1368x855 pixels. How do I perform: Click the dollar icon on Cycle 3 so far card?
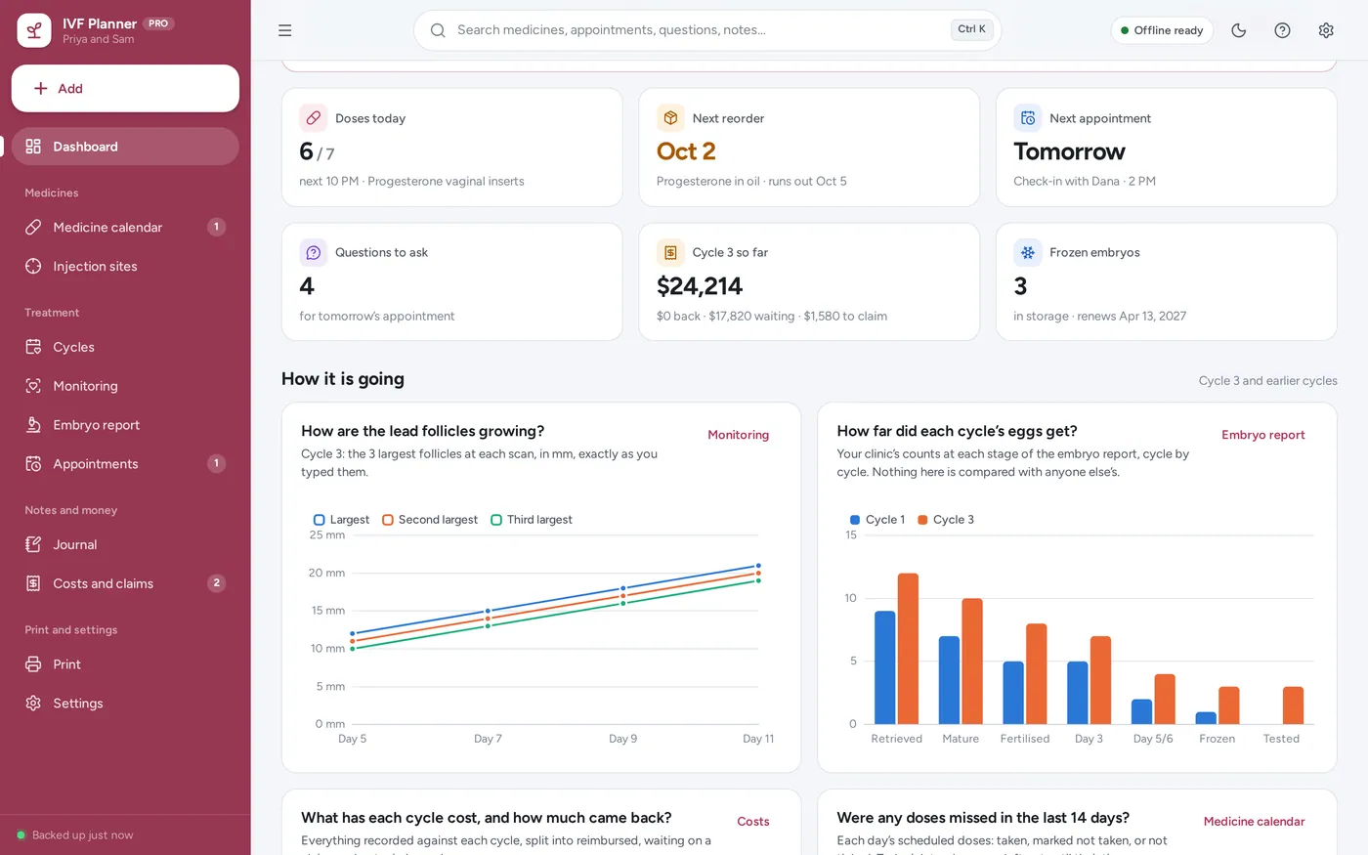click(670, 252)
